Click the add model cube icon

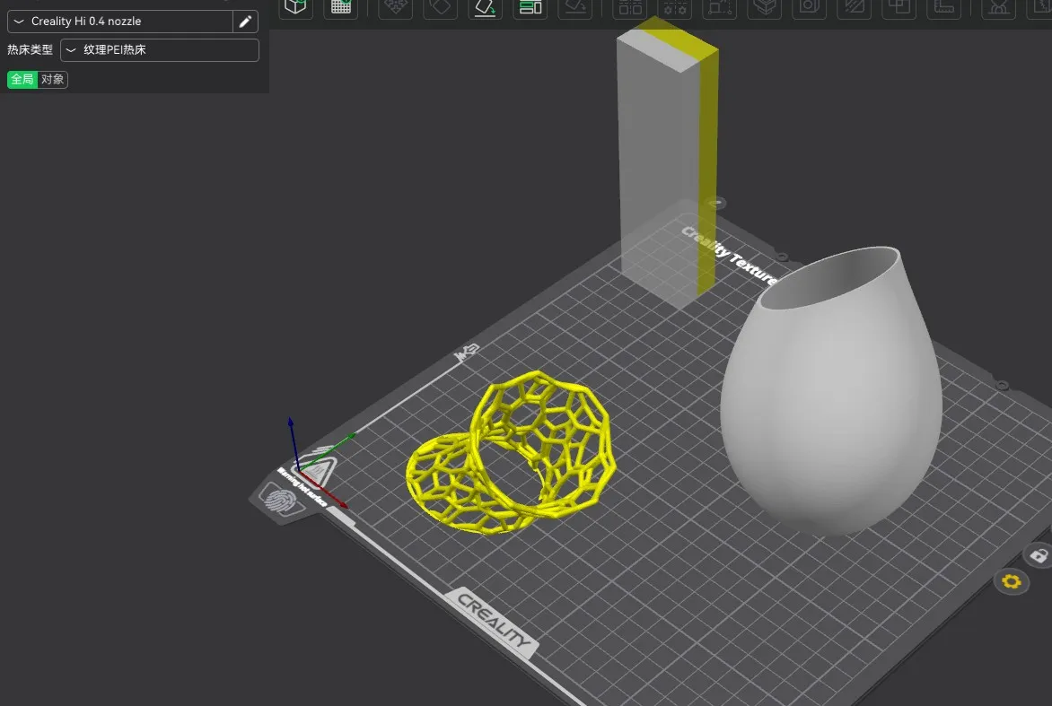pyautogui.click(x=295, y=8)
